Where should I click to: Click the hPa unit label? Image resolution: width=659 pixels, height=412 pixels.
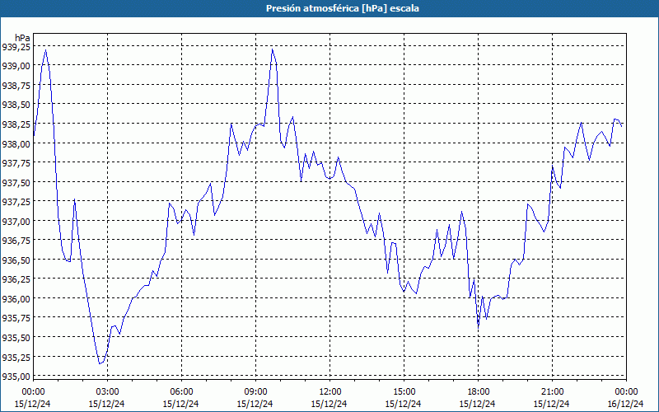click(x=23, y=37)
